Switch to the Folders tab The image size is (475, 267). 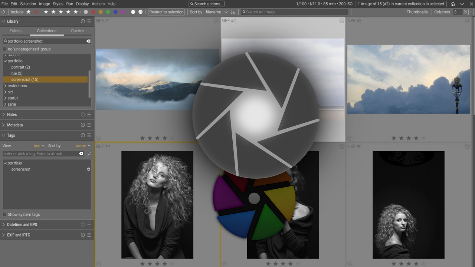(x=16, y=31)
